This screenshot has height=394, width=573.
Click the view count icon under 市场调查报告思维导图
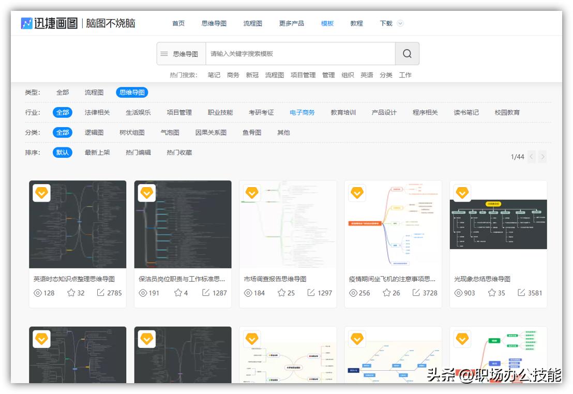[x=249, y=292]
